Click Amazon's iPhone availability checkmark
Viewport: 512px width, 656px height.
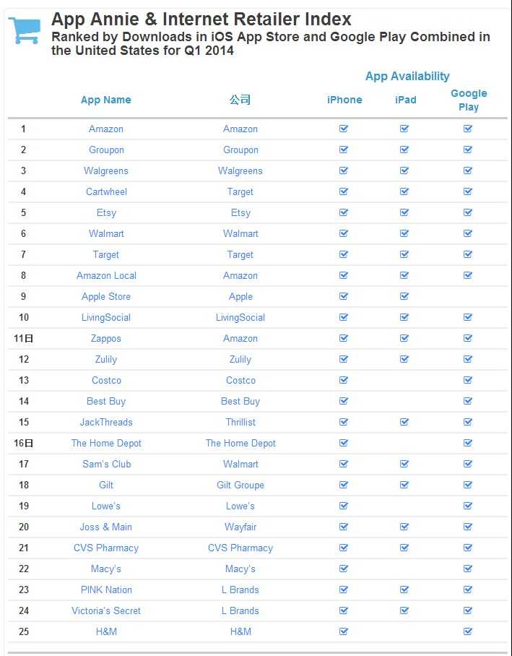click(344, 129)
